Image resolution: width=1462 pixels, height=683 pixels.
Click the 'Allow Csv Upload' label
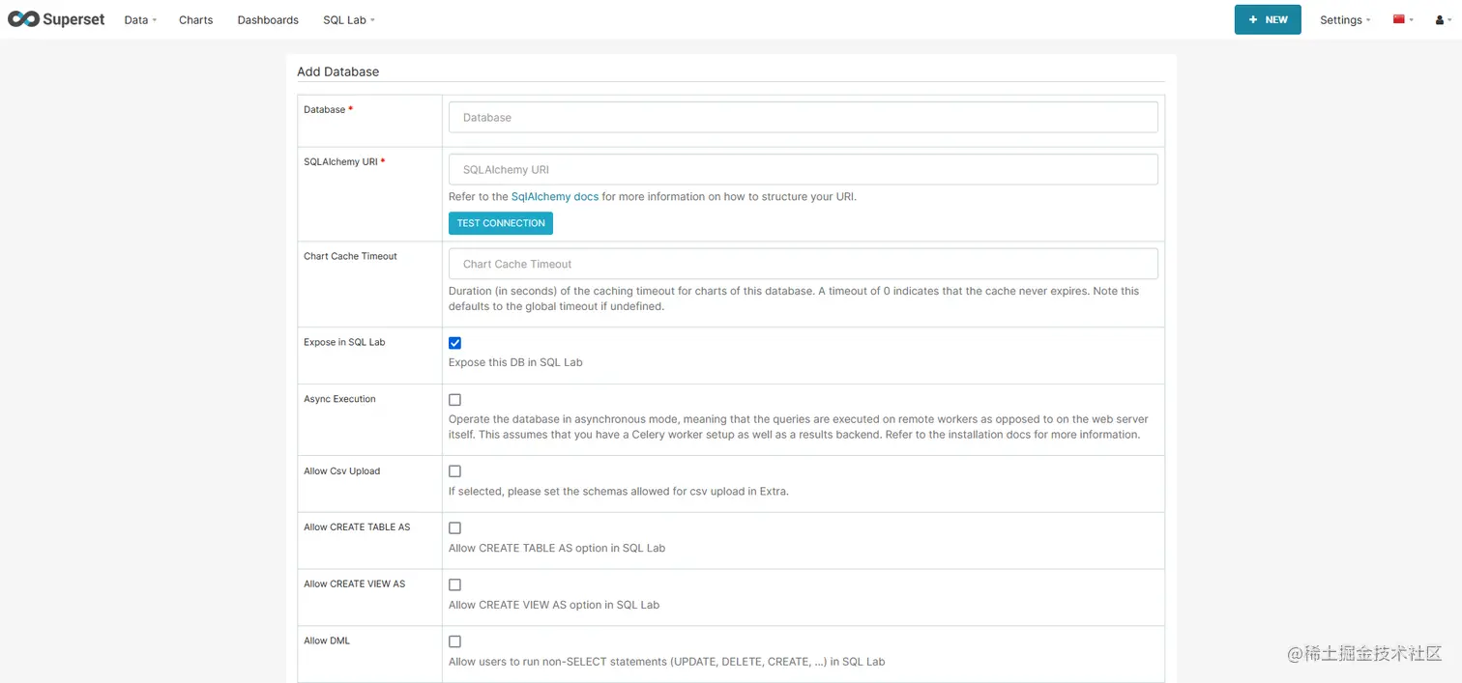tap(342, 471)
